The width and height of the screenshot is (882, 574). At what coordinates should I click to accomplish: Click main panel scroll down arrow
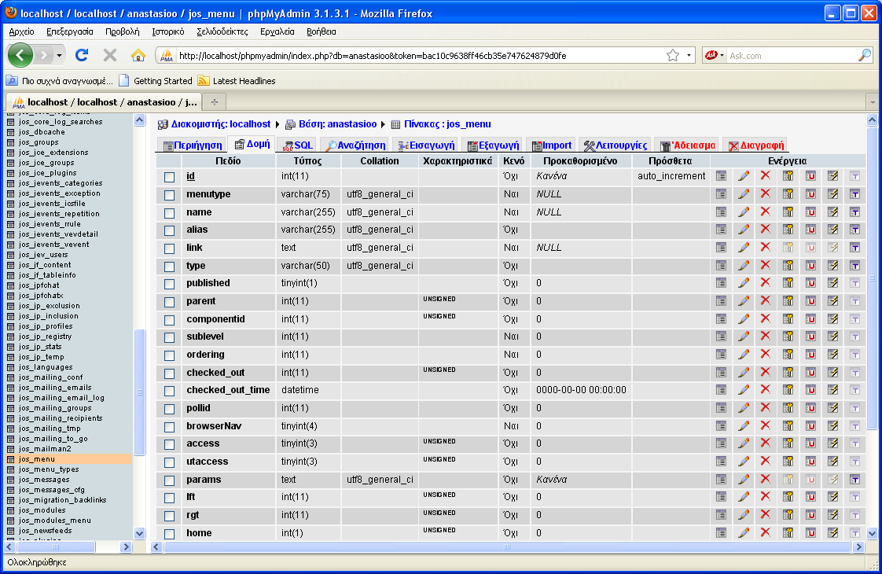pos(873,533)
